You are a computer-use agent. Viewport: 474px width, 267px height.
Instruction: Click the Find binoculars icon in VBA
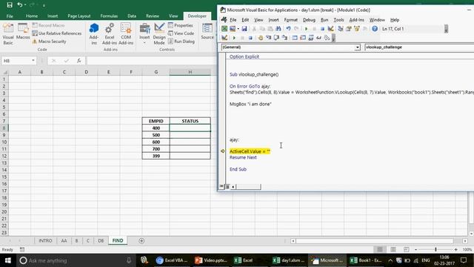[278, 29]
